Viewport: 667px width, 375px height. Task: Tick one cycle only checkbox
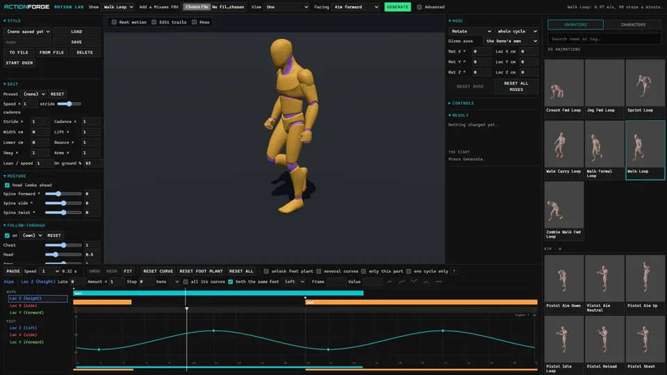point(409,272)
